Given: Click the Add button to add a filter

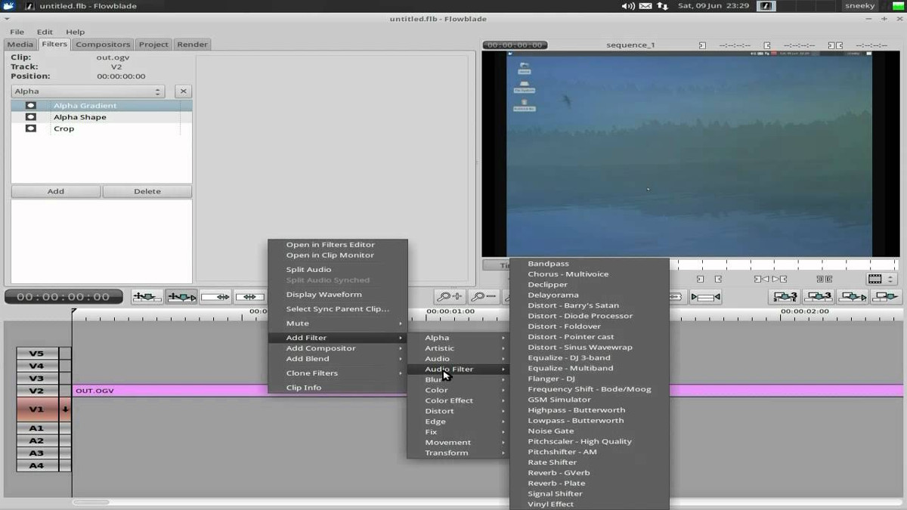Looking at the screenshot, I should [x=55, y=191].
